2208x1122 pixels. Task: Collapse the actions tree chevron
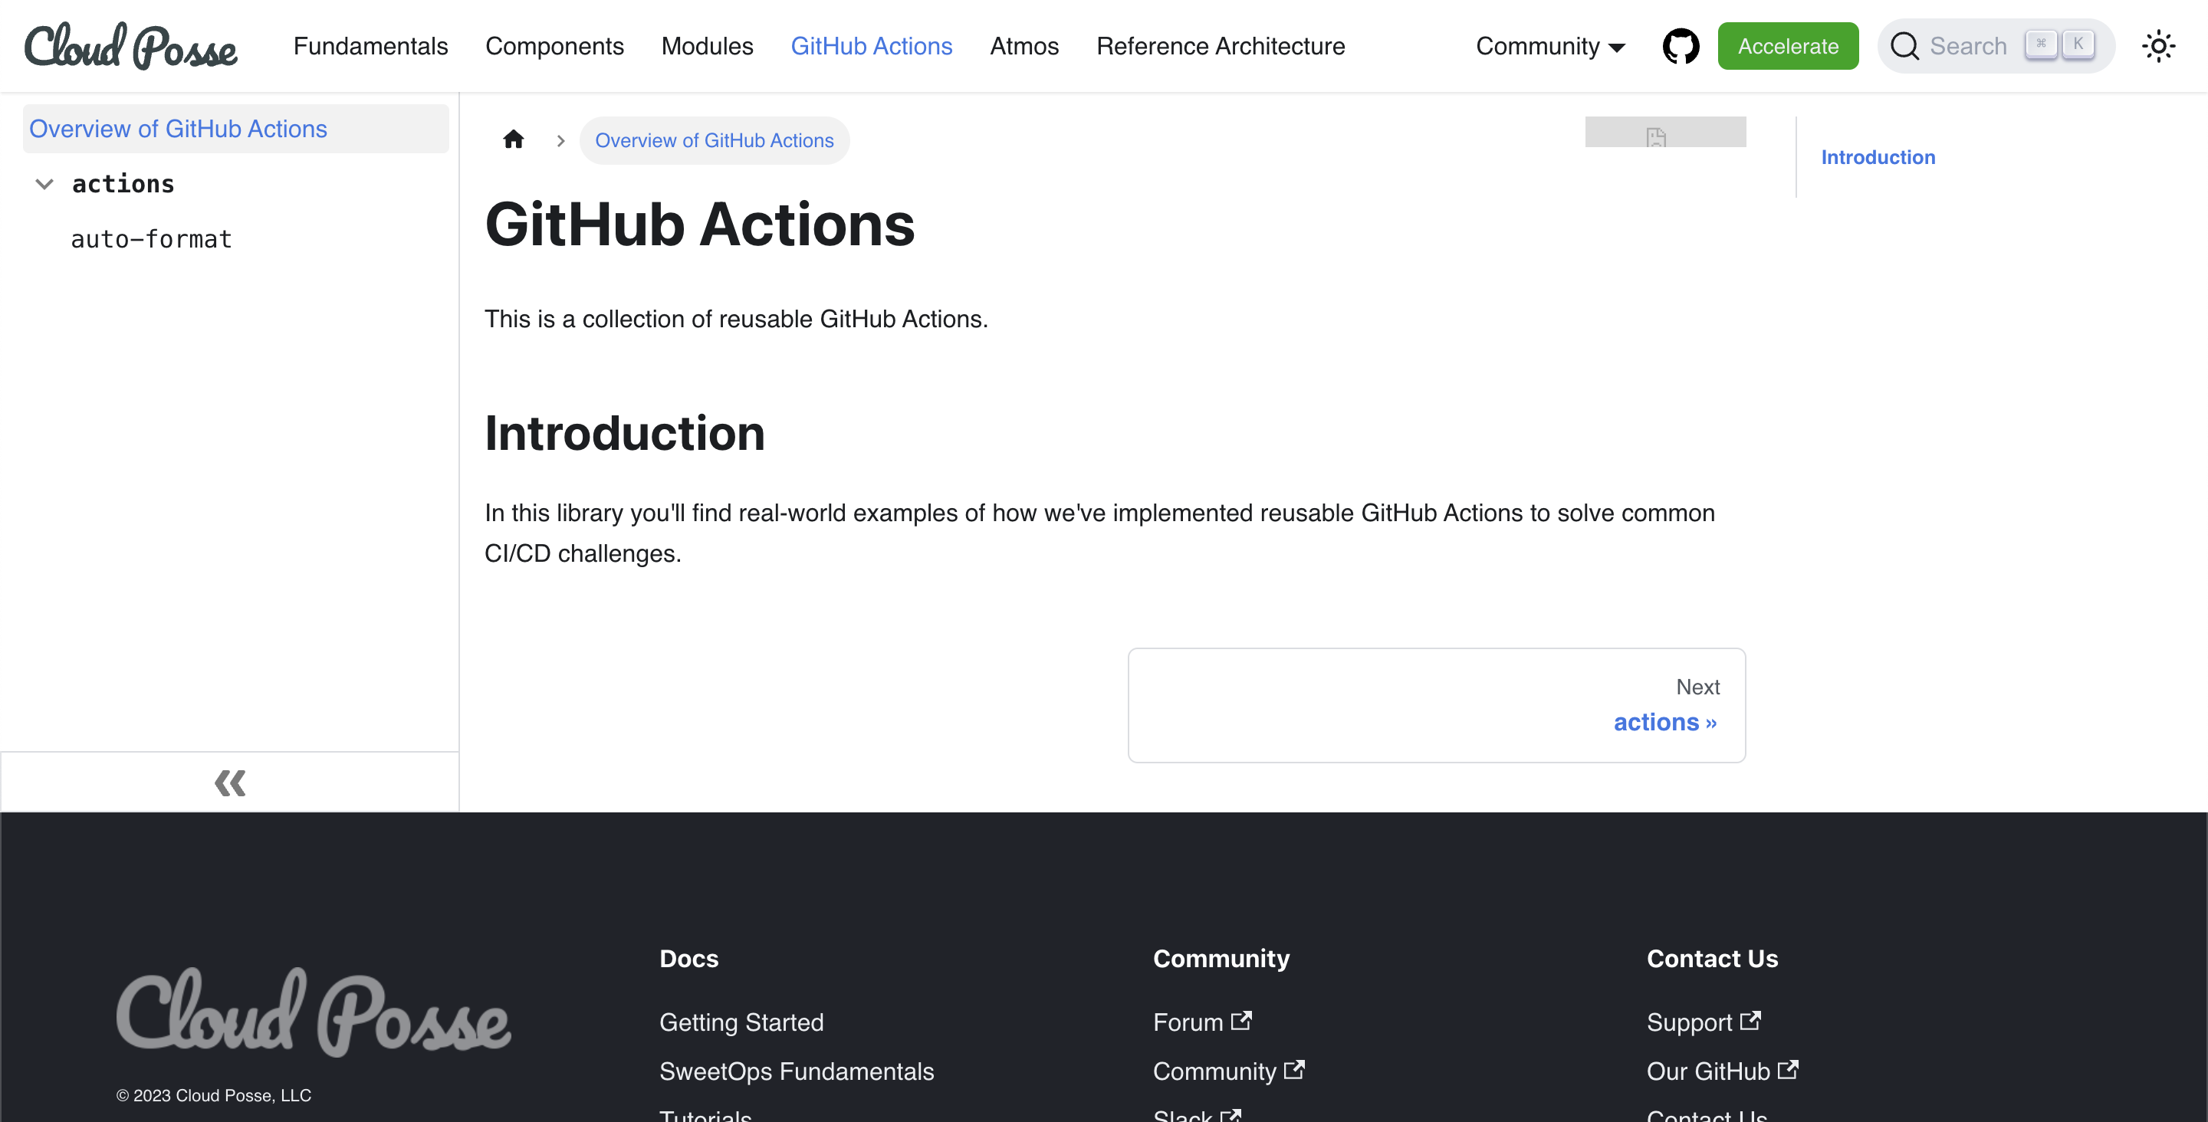(x=44, y=184)
